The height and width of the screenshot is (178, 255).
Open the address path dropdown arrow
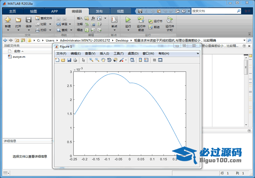[x=244, y=40]
